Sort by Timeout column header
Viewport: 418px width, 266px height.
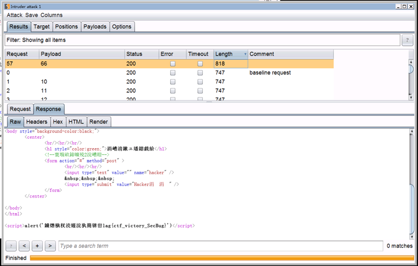pyautogui.click(x=200, y=54)
